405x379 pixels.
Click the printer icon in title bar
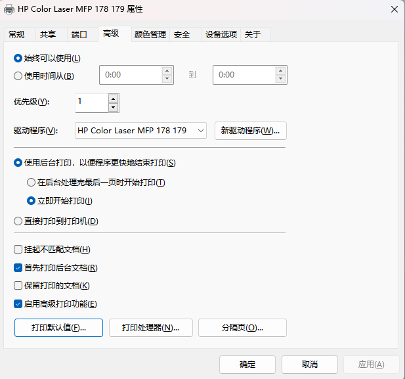pos(9,9)
